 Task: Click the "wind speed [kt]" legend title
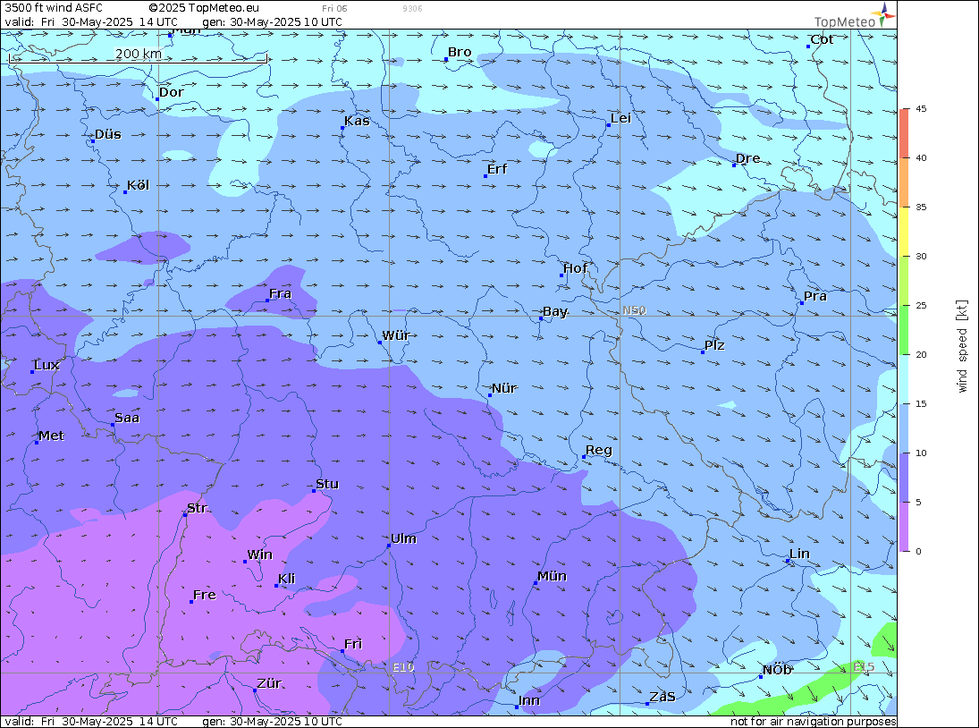pyautogui.click(x=962, y=346)
